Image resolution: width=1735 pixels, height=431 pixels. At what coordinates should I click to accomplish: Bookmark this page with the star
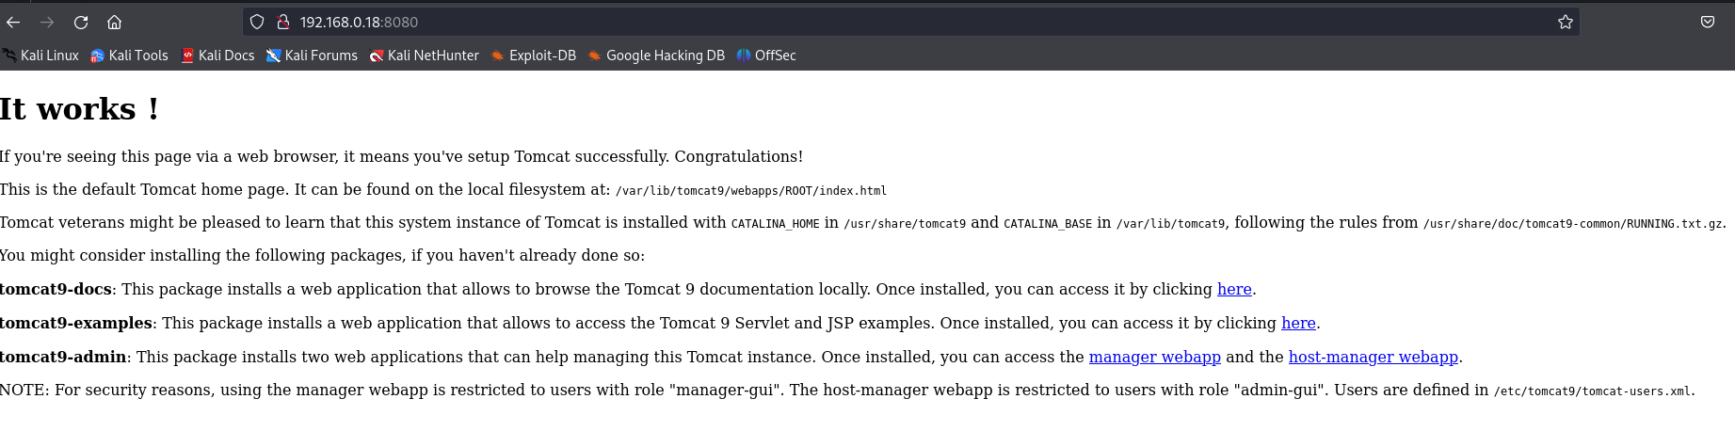[x=1566, y=22]
